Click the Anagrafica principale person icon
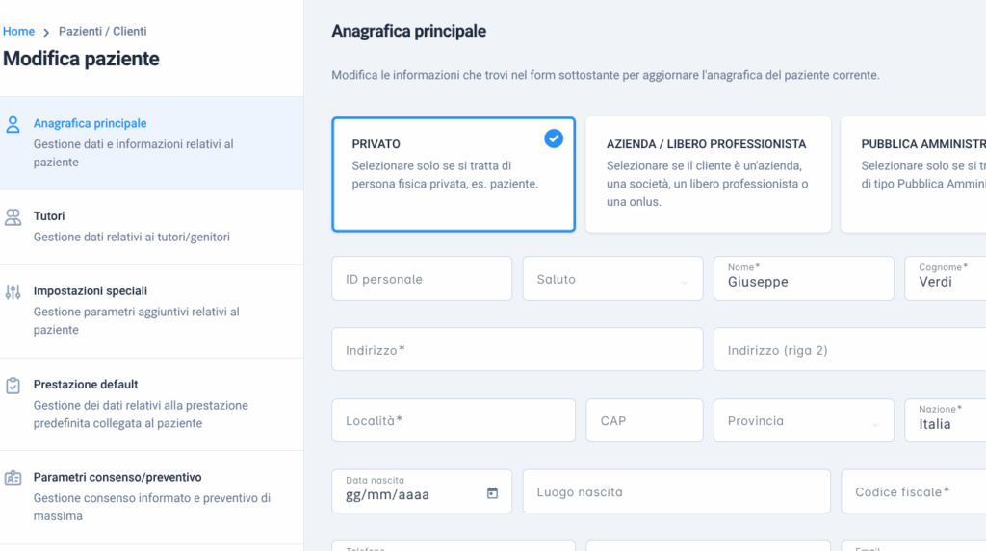 13,124
